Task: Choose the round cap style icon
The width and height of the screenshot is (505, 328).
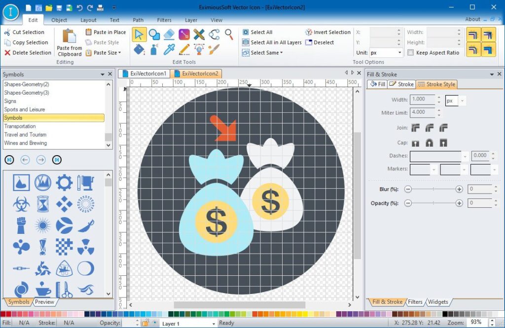Action: (430, 142)
